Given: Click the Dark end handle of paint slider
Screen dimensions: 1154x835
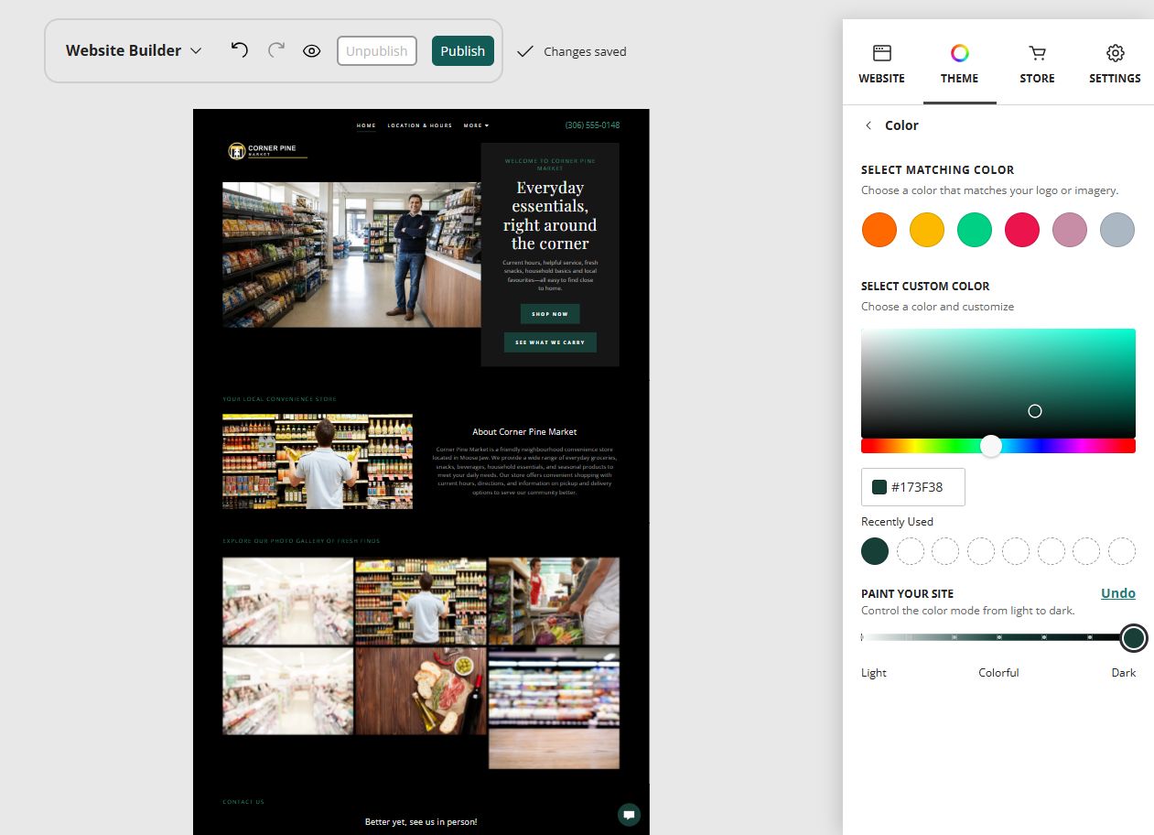Looking at the screenshot, I should pyautogui.click(x=1134, y=638).
